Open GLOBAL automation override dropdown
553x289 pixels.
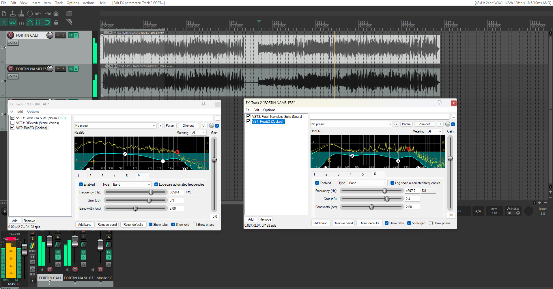click(x=513, y=211)
